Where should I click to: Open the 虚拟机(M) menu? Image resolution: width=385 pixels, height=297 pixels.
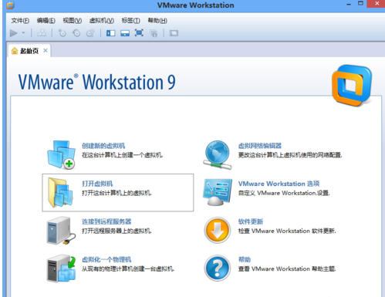coord(102,21)
